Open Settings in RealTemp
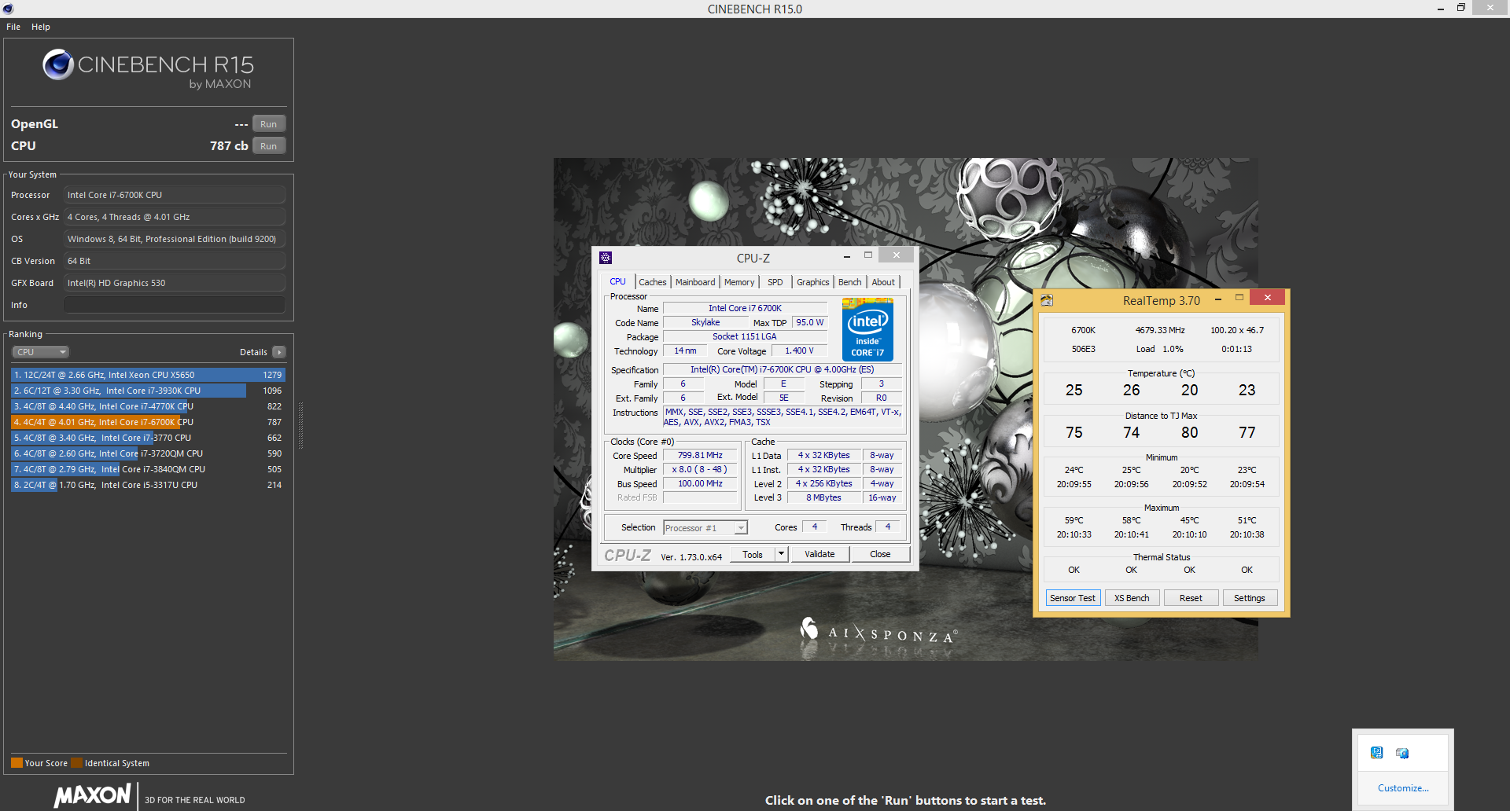 pyautogui.click(x=1250, y=598)
